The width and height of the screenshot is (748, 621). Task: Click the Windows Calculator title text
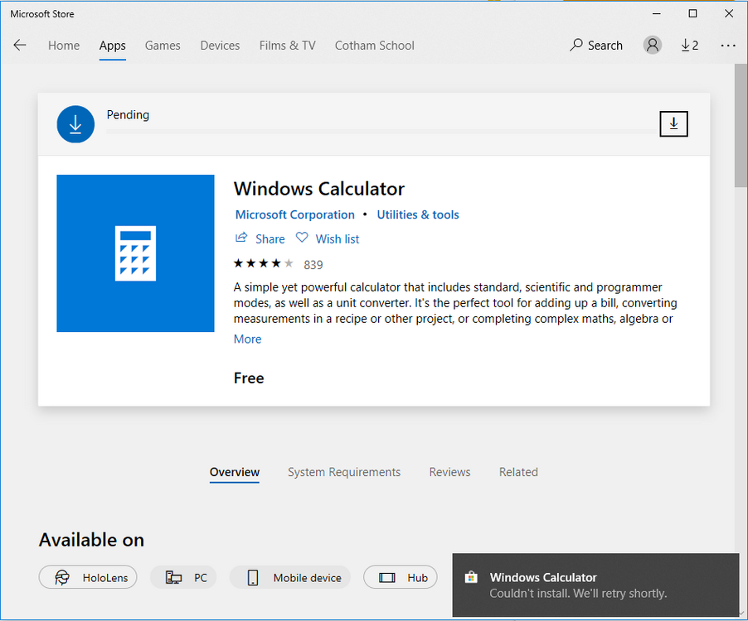pyautogui.click(x=319, y=189)
